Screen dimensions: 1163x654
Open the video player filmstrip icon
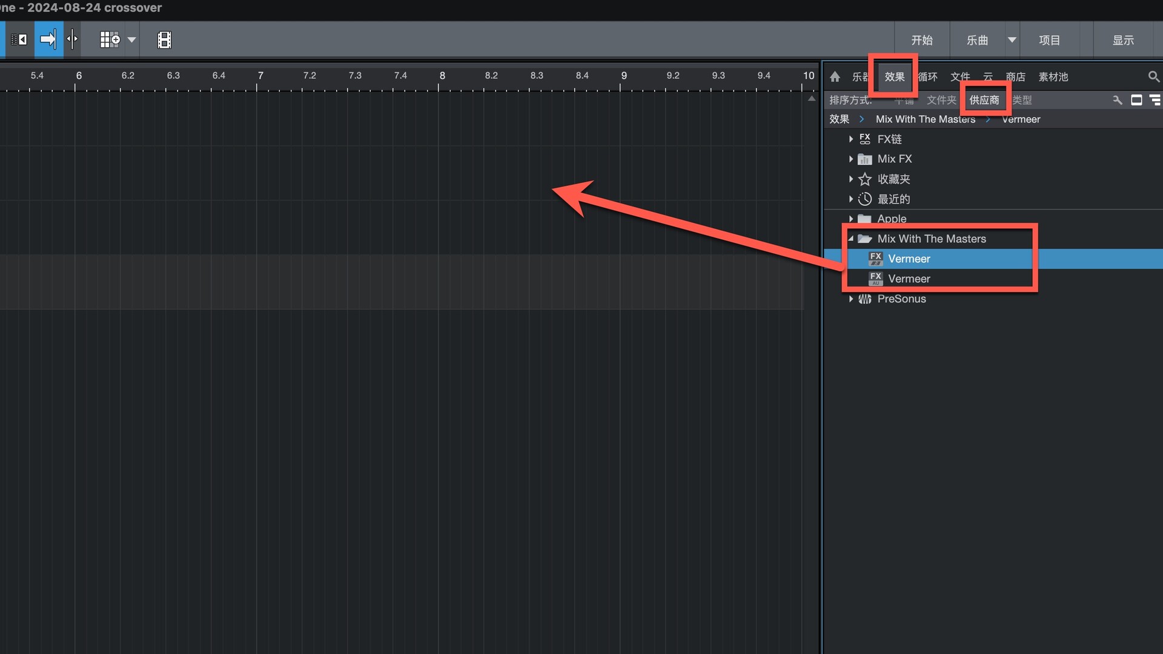(x=164, y=40)
